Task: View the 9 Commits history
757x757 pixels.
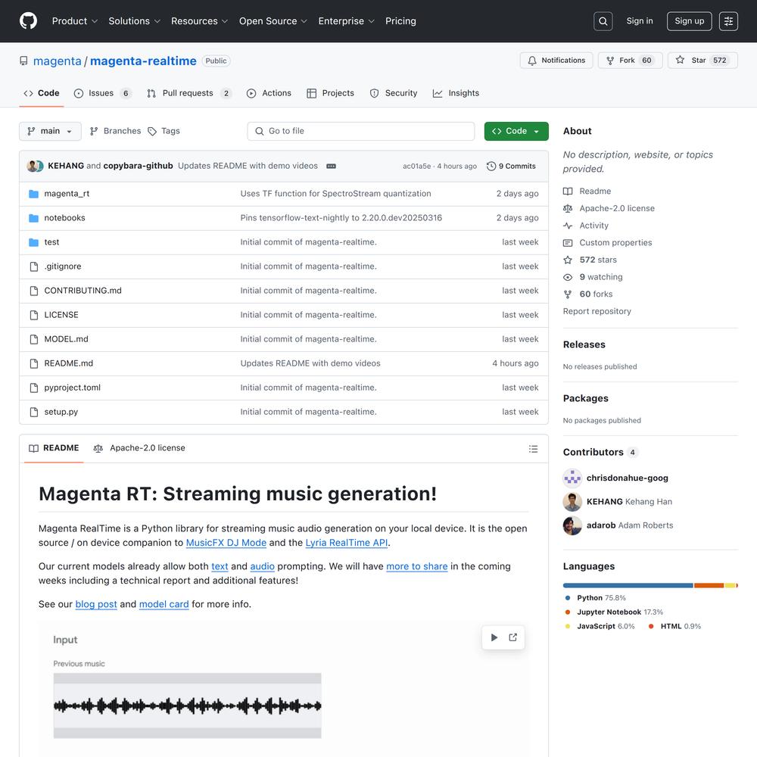Action: click(x=511, y=166)
